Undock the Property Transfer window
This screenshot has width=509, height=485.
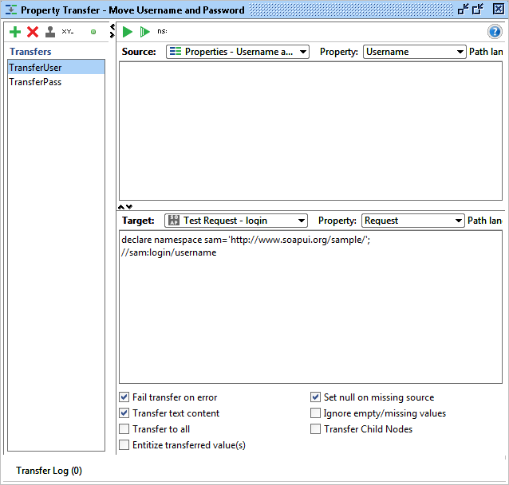pyautogui.click(x=463, y=10)
